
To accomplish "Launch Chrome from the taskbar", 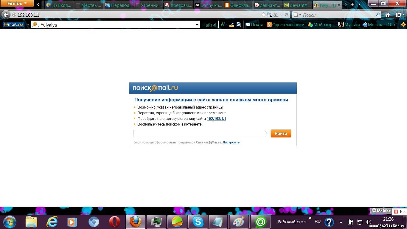I will [x=94, y=222].
